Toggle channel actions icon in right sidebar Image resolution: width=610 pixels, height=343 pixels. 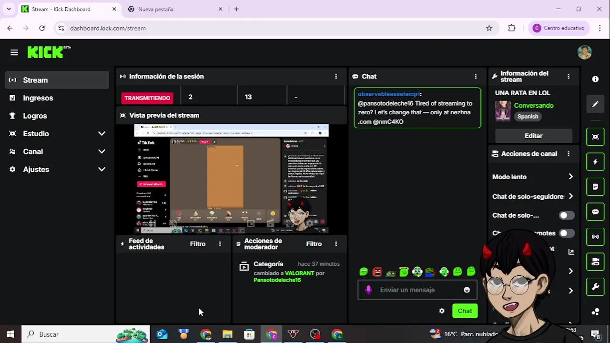[x=595, y=262]
